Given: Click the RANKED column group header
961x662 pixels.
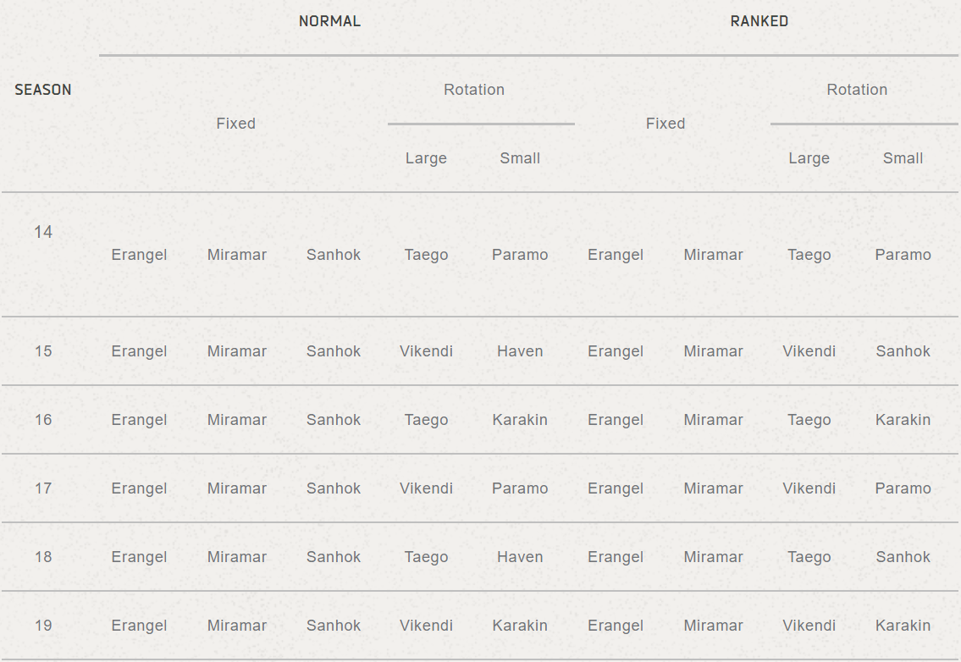Looking at the screenshot, I should point(759,21).
